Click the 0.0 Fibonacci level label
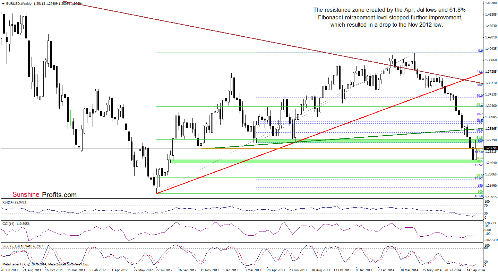Image resolution: width=498 pixels, height=273 pixels. coord(480,51)
